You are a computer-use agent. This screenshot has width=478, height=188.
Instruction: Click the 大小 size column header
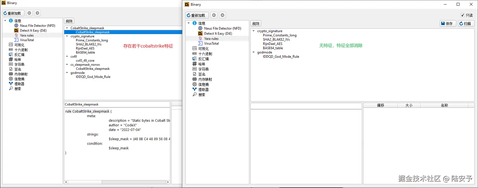coord(409,105)
